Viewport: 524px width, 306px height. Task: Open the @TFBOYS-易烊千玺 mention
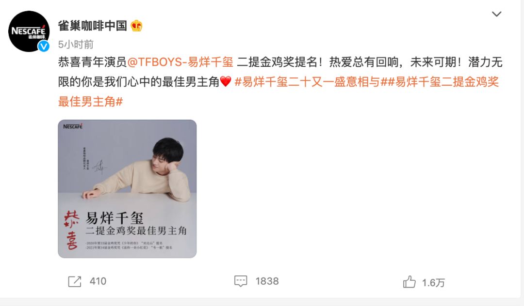pyautogui.click(x=180, y=62)
